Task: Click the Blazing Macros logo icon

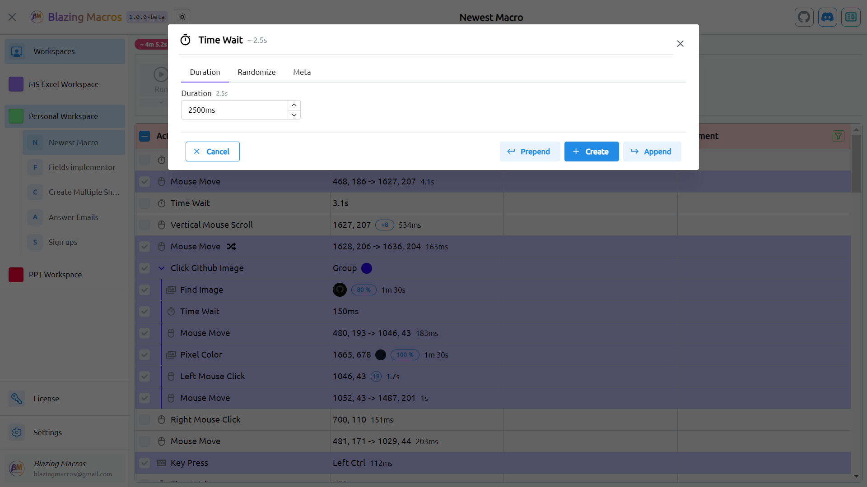Action: coord(37,17)
